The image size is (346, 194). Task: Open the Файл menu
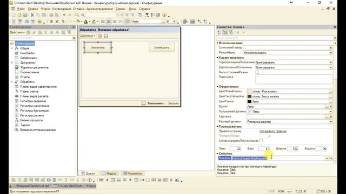(x=21, y=9)
